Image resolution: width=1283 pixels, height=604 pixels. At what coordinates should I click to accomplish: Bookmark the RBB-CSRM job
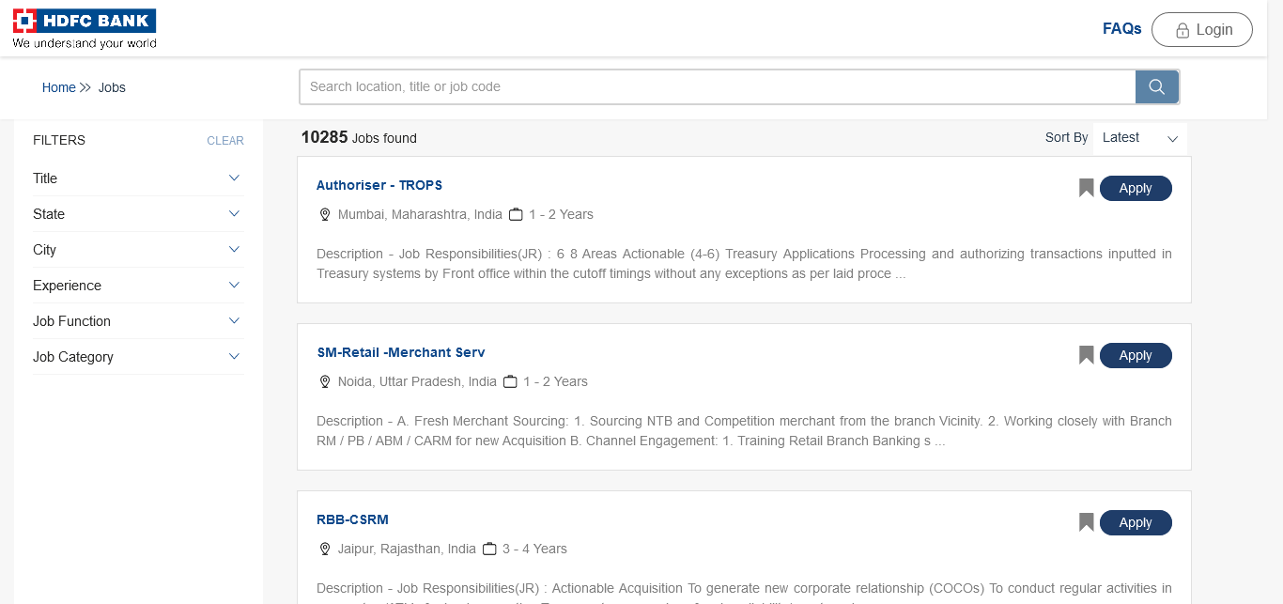pos(1086,522)
